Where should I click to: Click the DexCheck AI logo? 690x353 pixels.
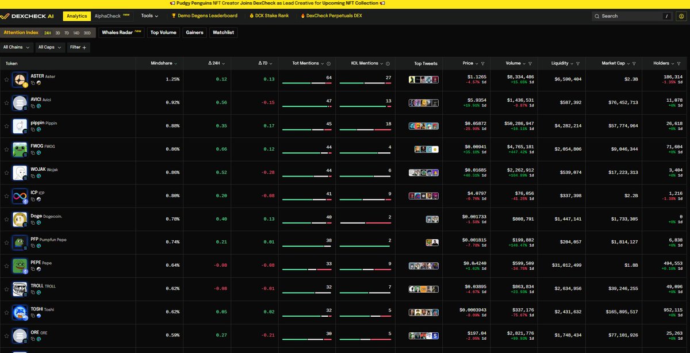point(28,16)
